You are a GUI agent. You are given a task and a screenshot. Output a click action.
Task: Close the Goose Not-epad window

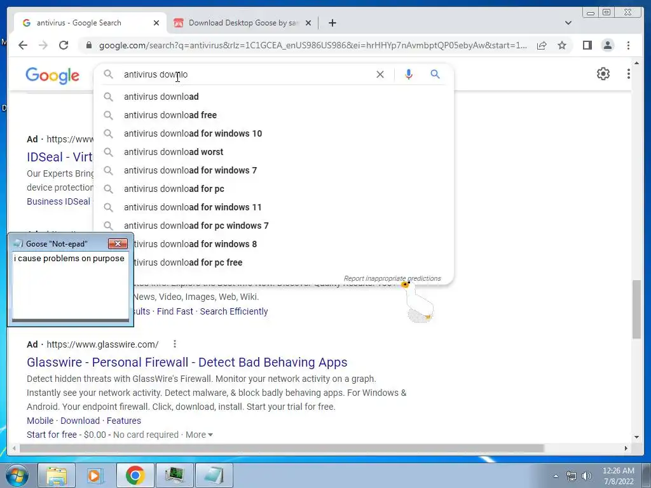point(118,243)
